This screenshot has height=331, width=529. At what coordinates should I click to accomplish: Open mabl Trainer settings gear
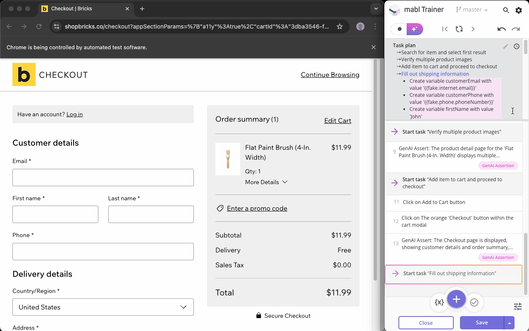coord(519,10)
